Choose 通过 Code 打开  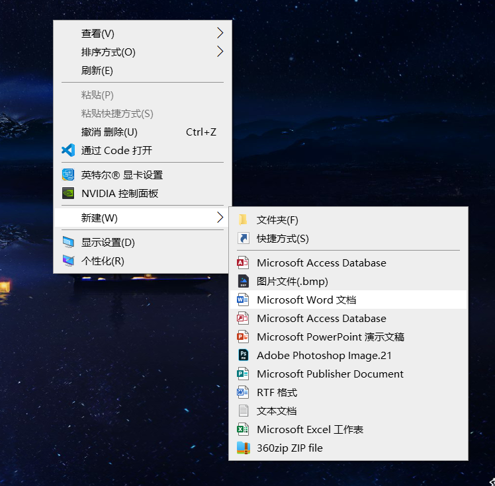point(143,151)
